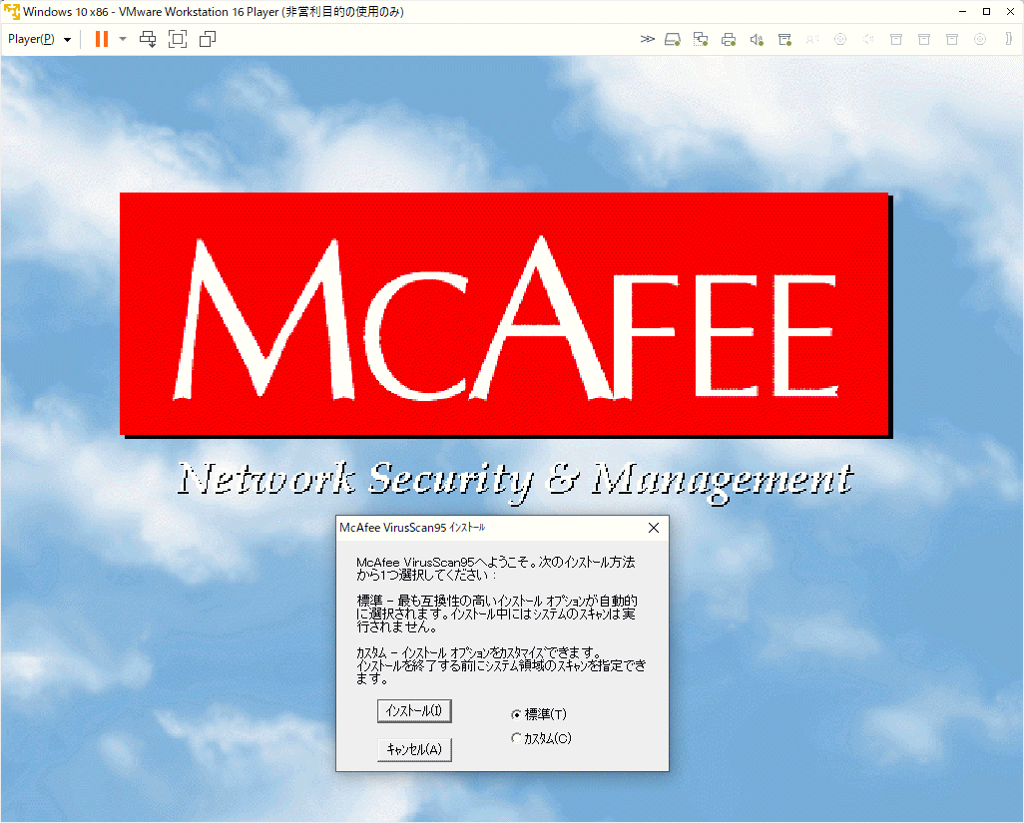Close the VMware Workstation Player window

coord(1010,12)
